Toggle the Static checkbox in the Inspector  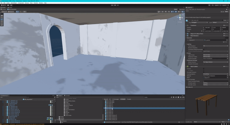[x=222, y=20]
